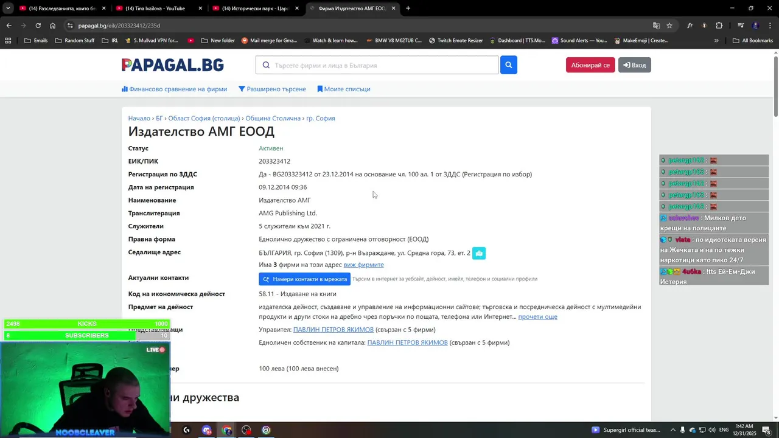The height and width of the screenshot is (438, 779).
Task: Click the PAPAGAL.BG logo
Action: click(173, 65)
